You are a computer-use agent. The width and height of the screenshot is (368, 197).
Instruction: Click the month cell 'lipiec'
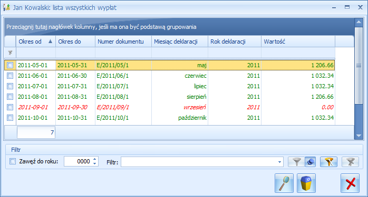click(x=200, y=86)
